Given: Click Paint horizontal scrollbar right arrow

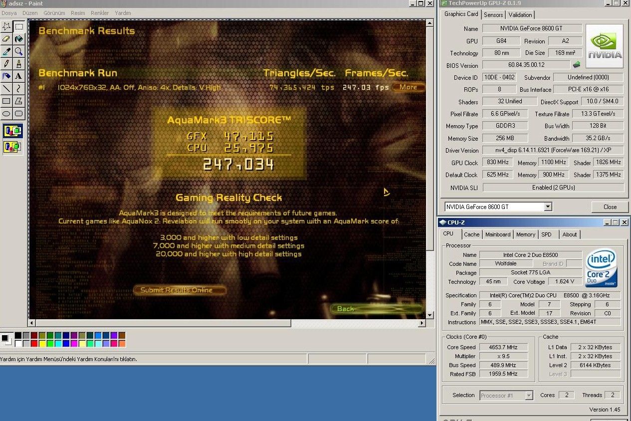Looking at the screenshot, I should [x=422, y=323].
